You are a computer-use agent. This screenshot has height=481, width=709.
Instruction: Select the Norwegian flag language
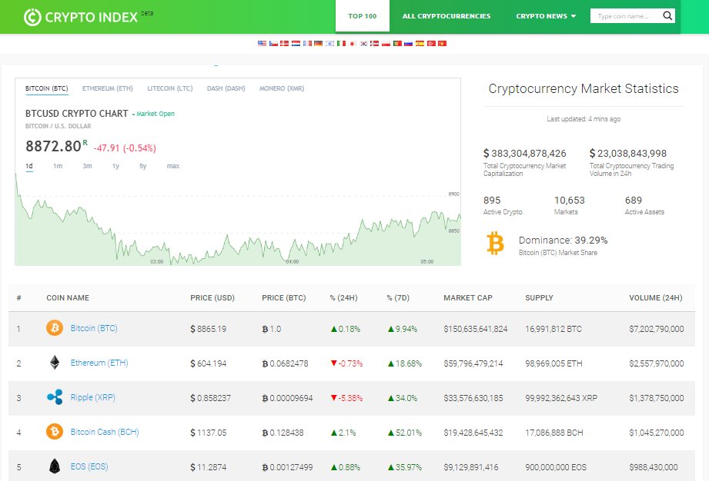(374, 43)
